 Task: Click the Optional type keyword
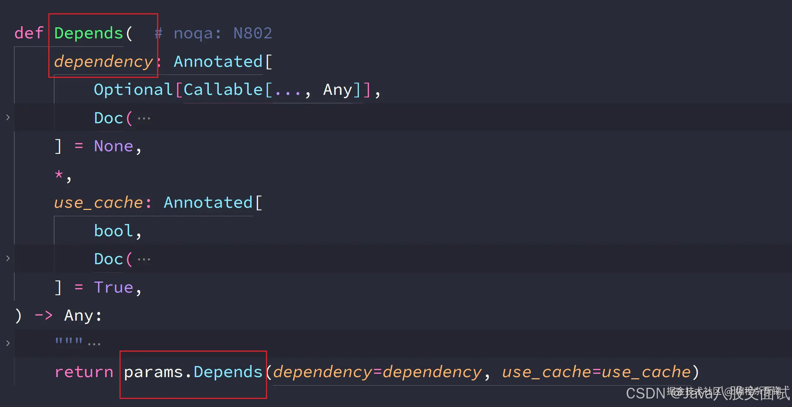pyautogui.click(x=133, y=90)
